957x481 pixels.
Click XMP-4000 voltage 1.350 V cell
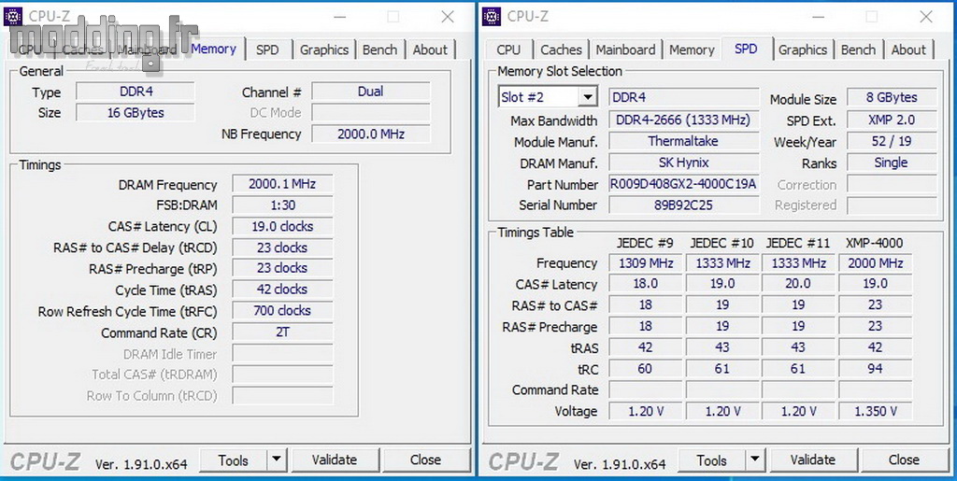click(x=875, y=411)
